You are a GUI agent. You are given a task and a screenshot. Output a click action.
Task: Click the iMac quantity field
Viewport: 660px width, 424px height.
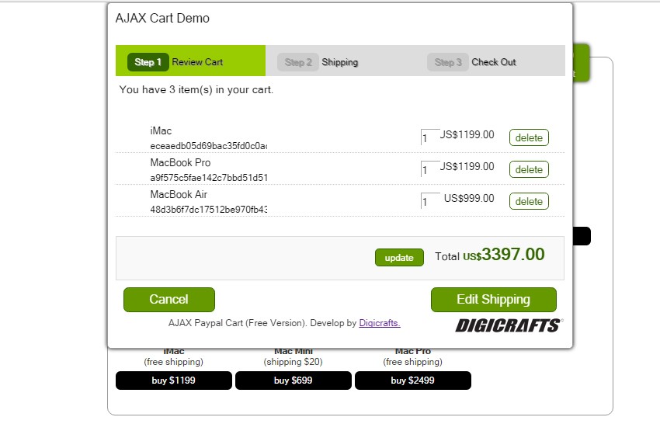point(429,137)
